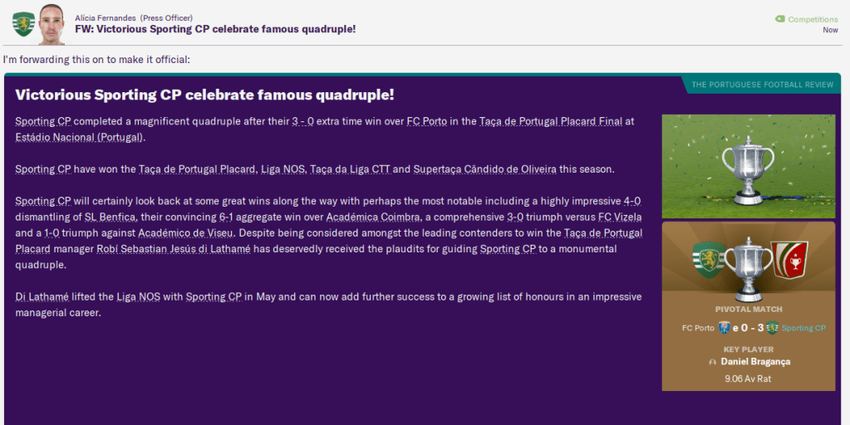Open press officer Alícia Fernandes' portrait photo
This screenshot has height=425, width=850.
52,23
